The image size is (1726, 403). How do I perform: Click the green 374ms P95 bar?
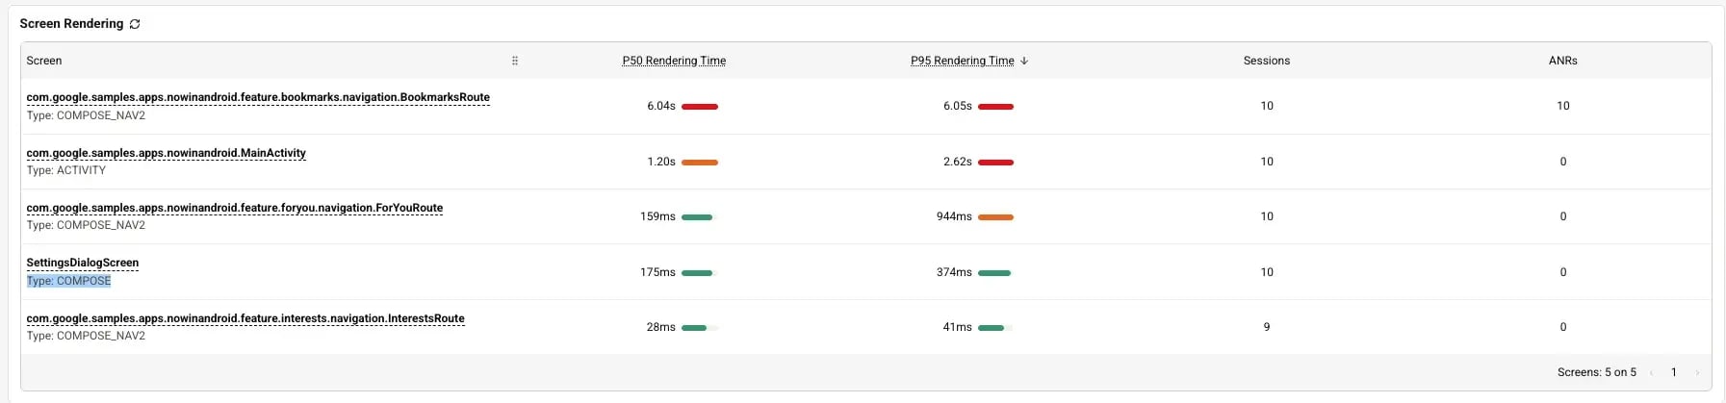pos(995,273)
